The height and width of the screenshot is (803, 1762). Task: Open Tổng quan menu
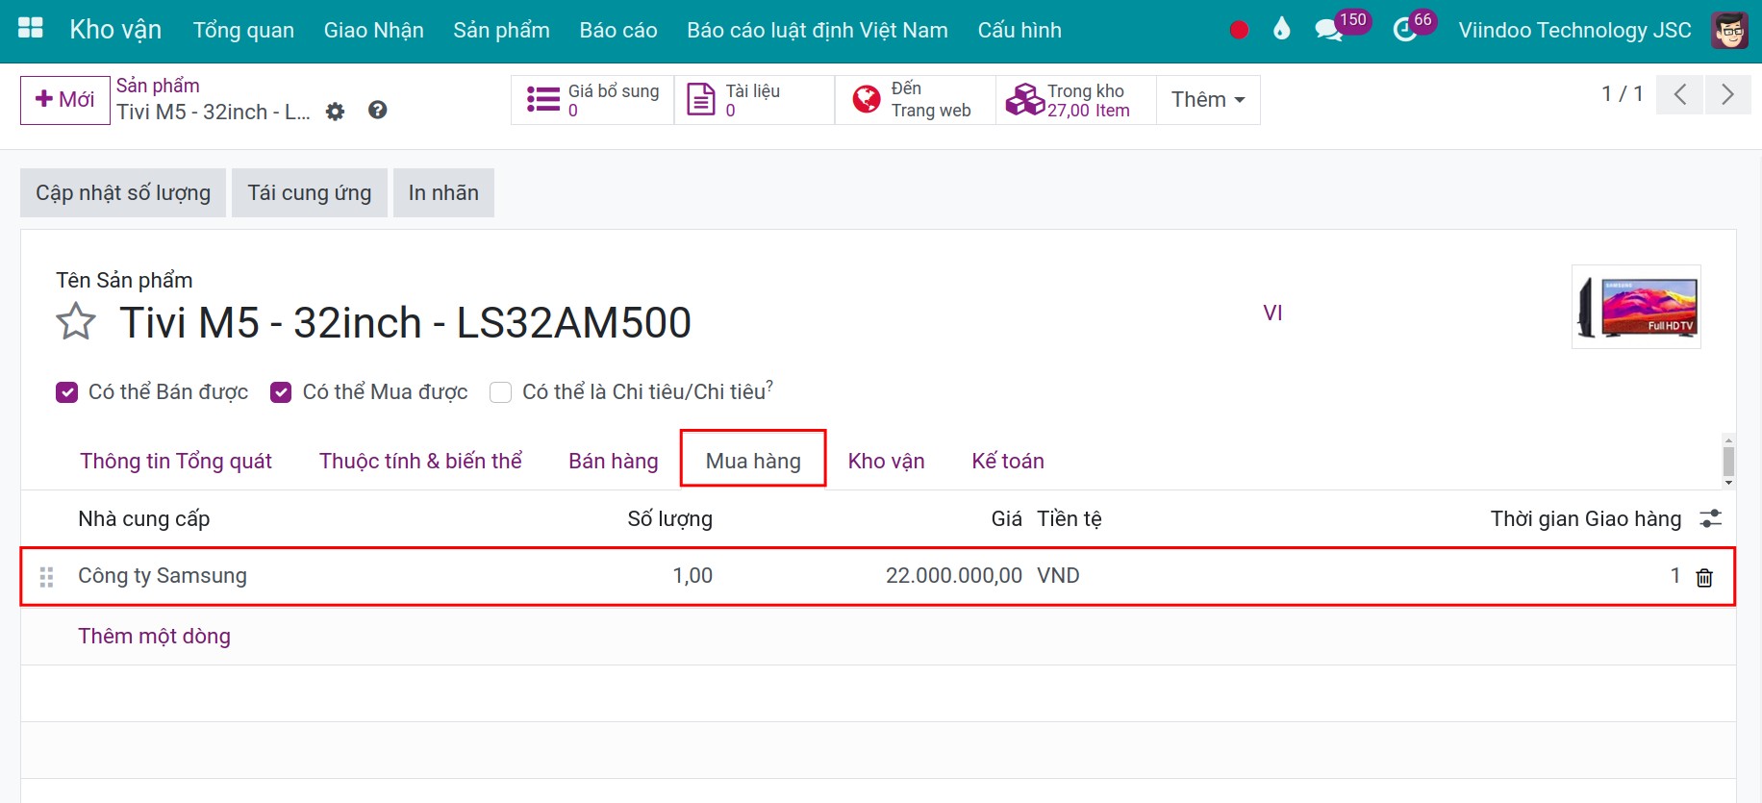point(243,31)
